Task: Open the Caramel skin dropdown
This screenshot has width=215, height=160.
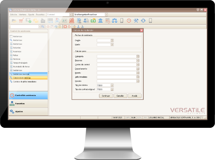Action: [x=71, y=14]
